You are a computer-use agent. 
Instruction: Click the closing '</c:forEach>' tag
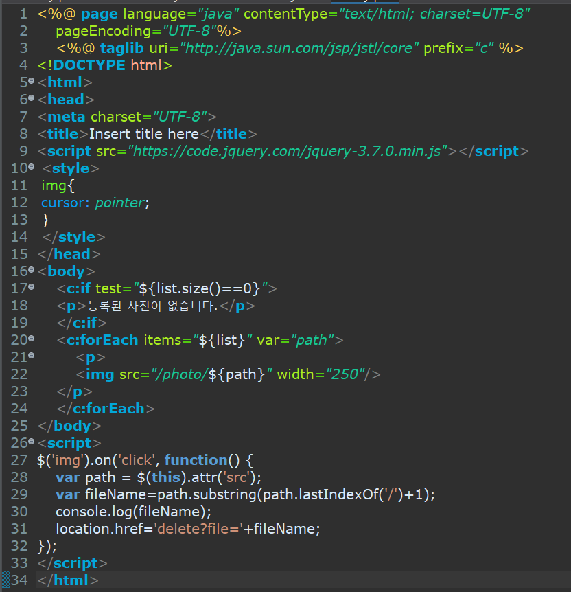click(106, 409)
